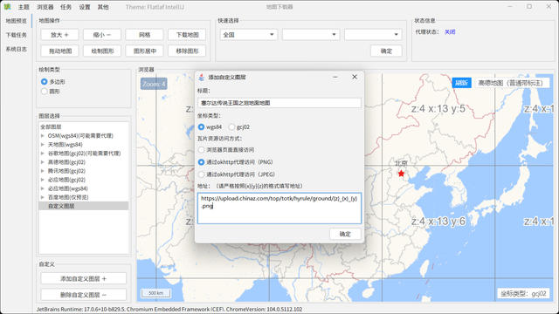559x314 pixels.
Task: Open the 浏览器 menu
Action: 45,7
